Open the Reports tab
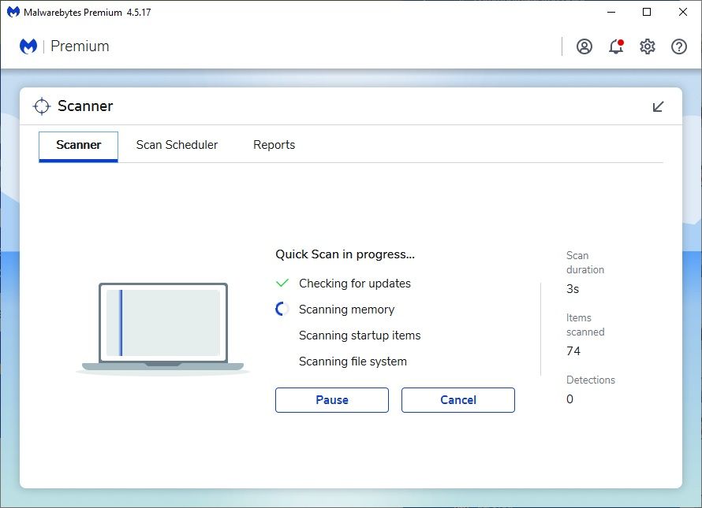This screenshot has width=702, height=508. [274, 145]
